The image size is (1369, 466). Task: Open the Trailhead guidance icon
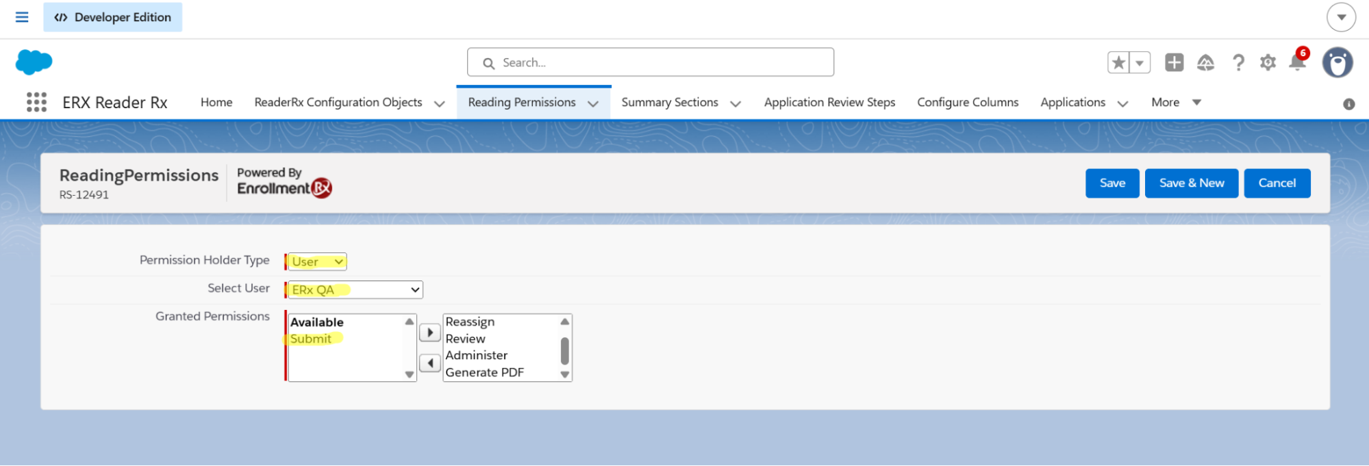(1205, 62)
